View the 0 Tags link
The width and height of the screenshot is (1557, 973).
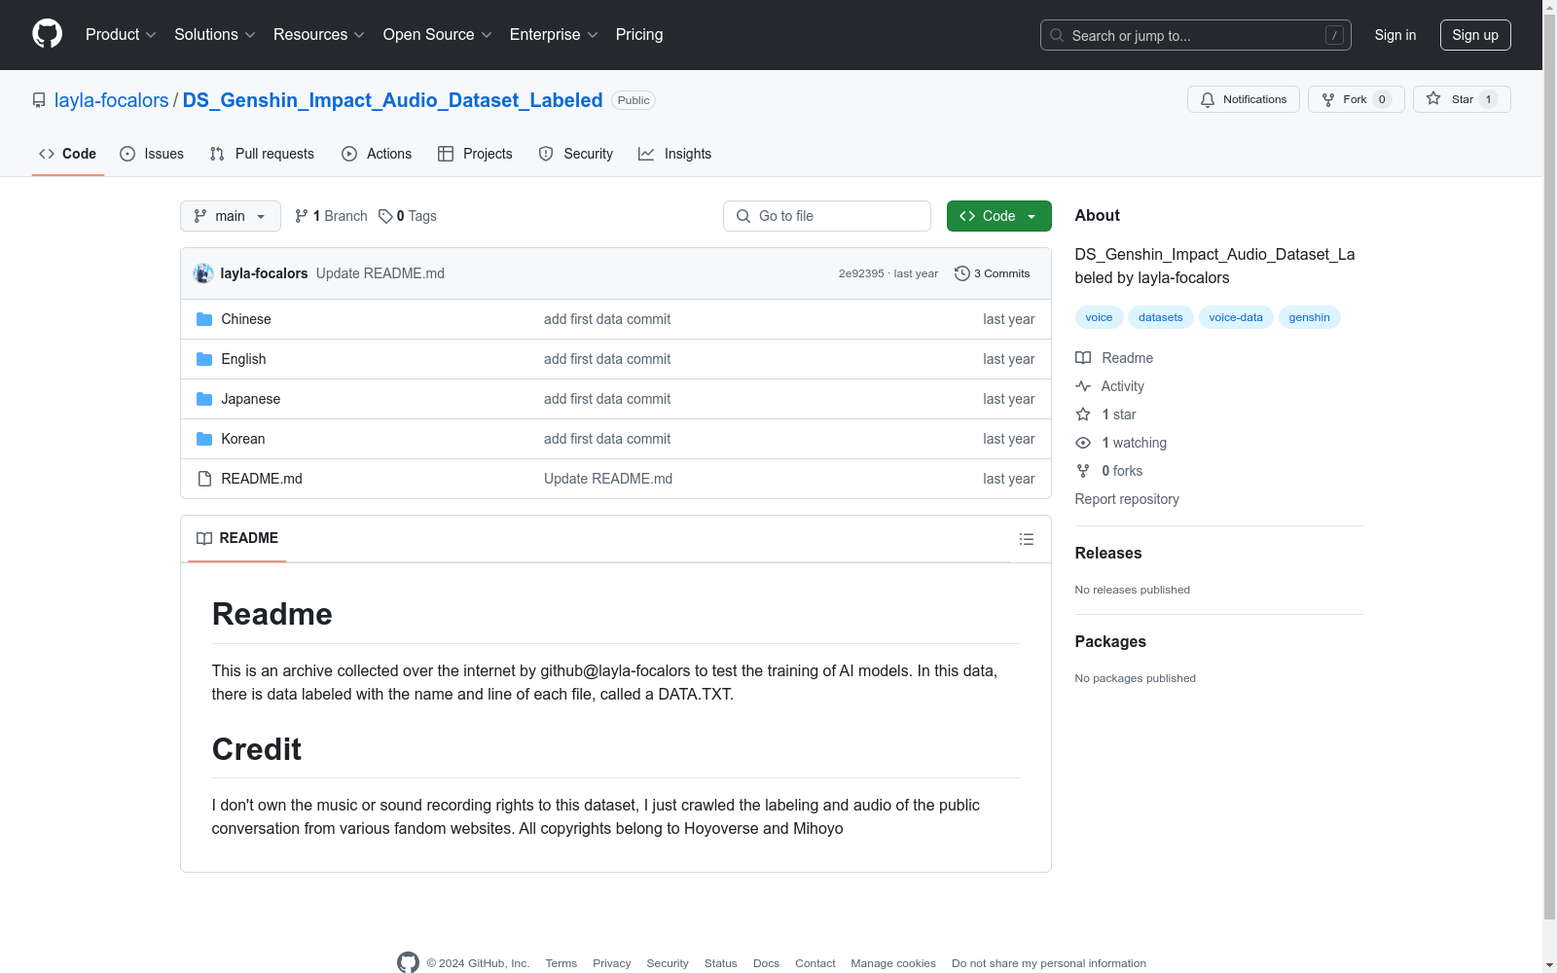coord(408,216)
